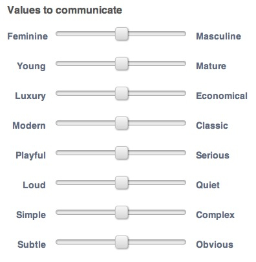Viewport: 256px width, 262px height.
Task: Select the Luxury–Economical slider thumb
Action: tap(122, 93)
